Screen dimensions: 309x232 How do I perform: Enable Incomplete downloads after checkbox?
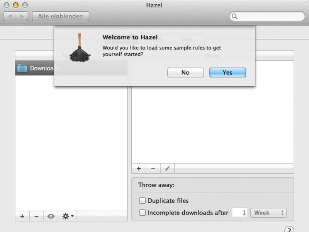tap(142, 212)
